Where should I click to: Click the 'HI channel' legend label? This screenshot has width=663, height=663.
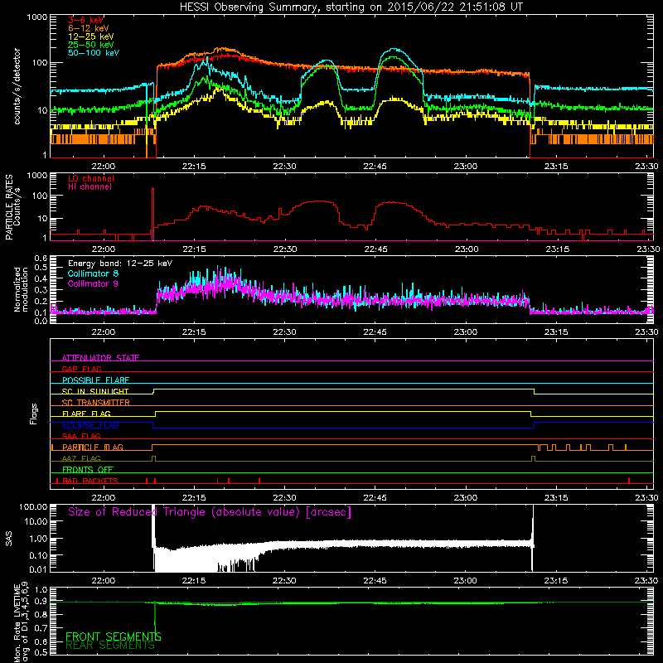pos(90,187)
